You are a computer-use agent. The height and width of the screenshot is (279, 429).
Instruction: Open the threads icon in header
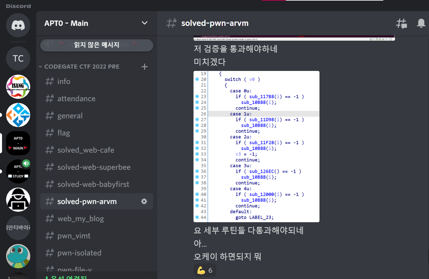point(402,23)
